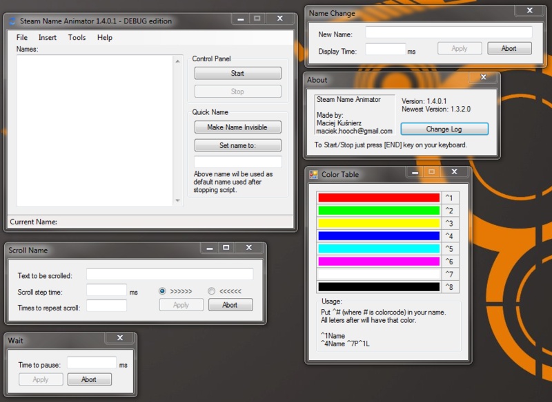Click Apply in Scroll Name window
The width and height of the screenshot is (552, 402).
[181, 305]
